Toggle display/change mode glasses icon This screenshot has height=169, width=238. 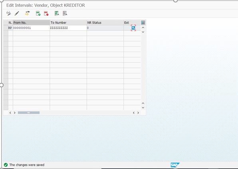tap(9, 13)
